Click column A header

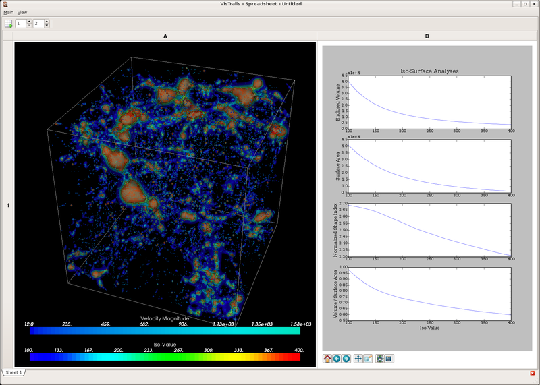point(165,36)
